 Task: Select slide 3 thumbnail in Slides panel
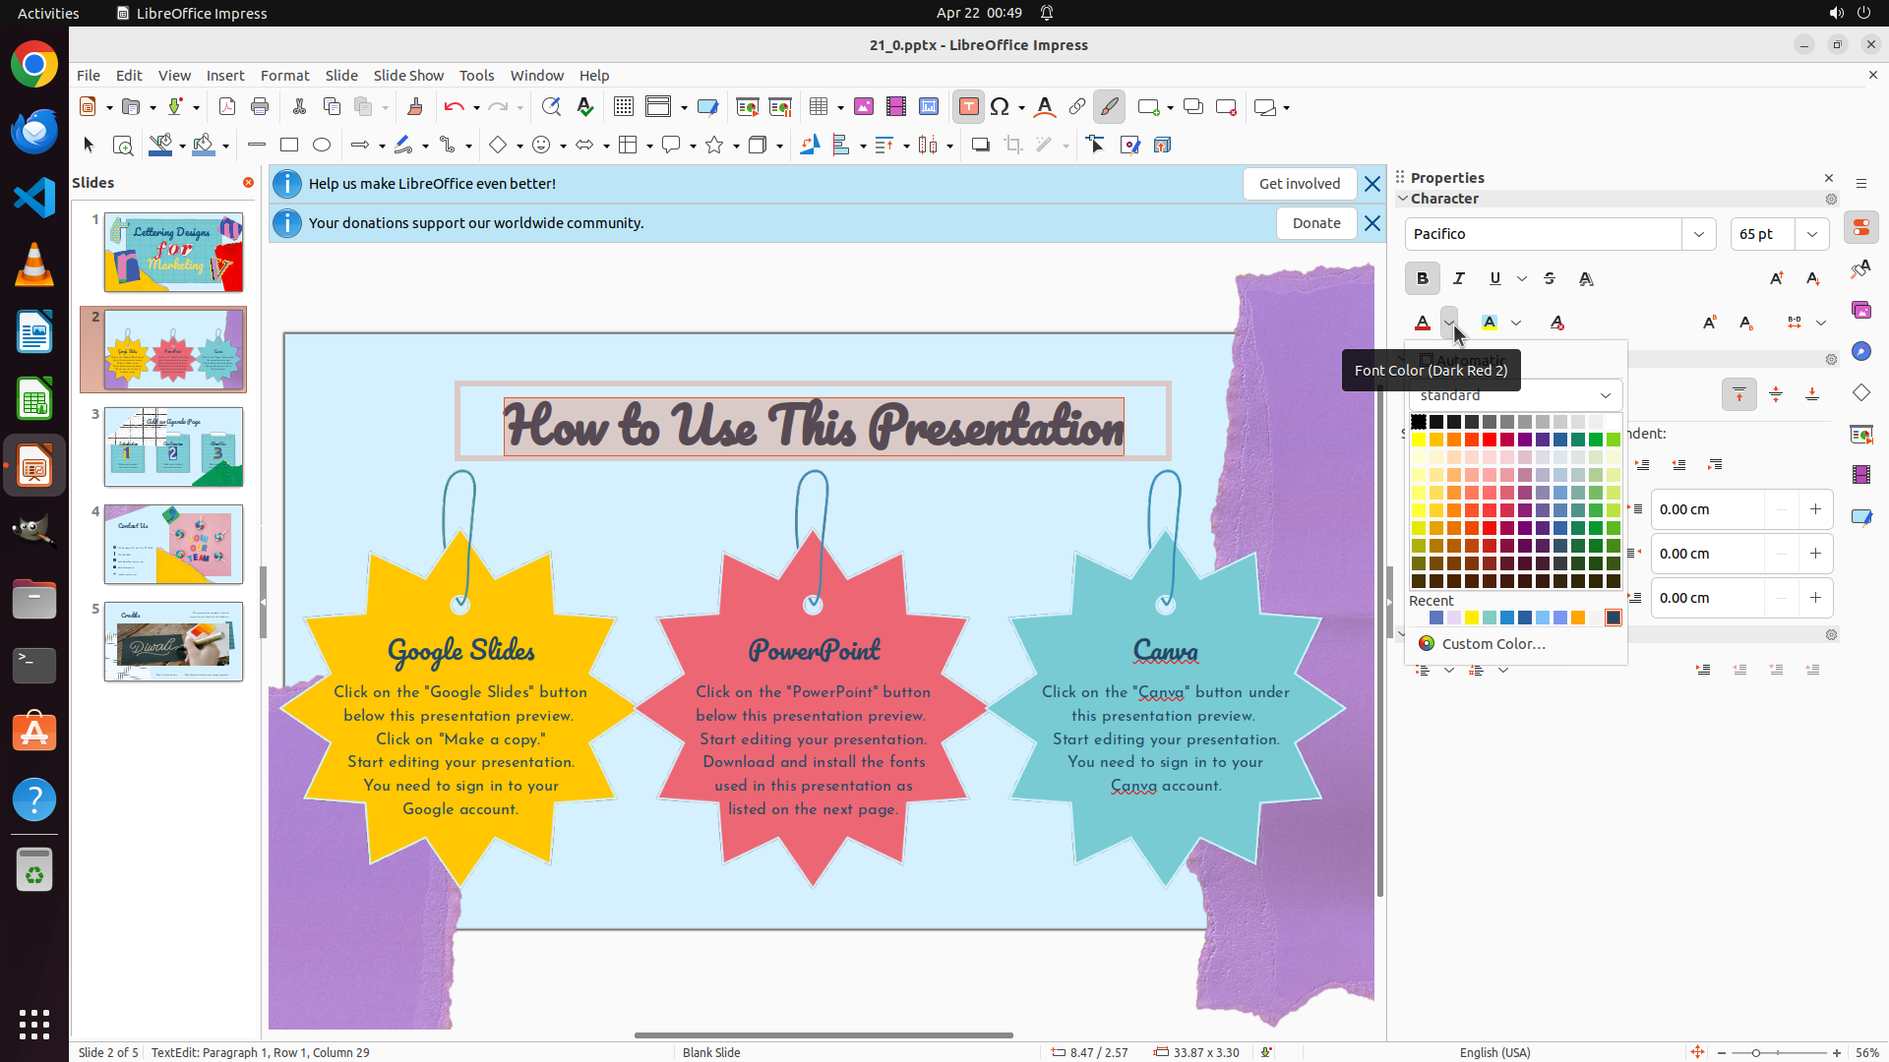pos(173,447)
